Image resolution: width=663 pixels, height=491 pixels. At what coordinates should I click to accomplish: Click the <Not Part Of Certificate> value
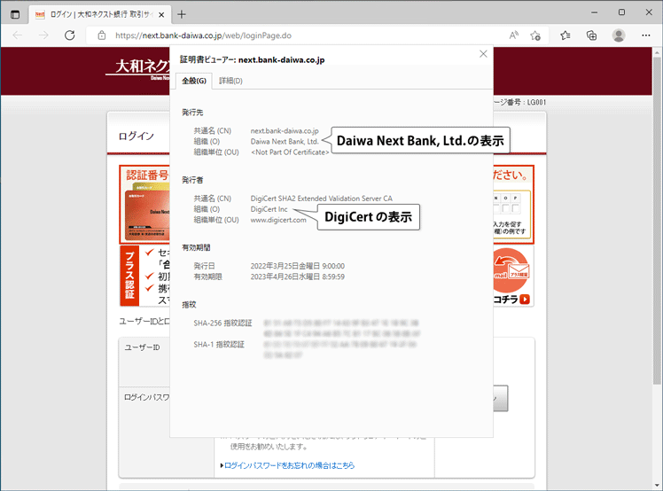290,152
